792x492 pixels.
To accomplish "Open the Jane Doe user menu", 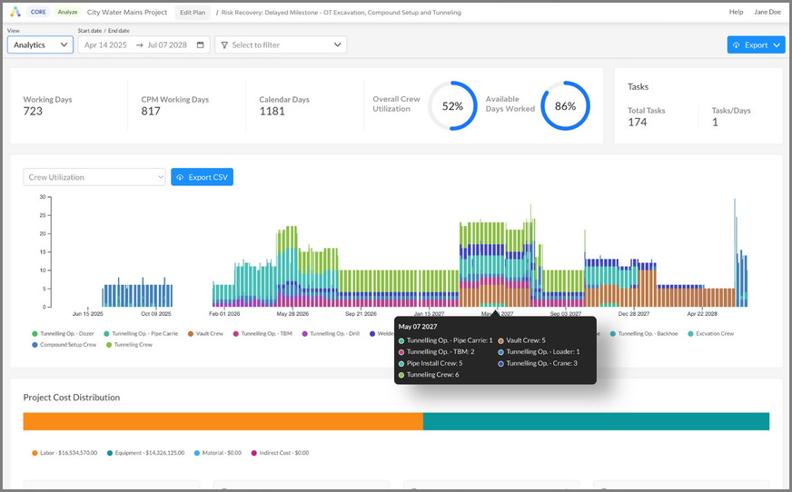I will click(767, 12).
